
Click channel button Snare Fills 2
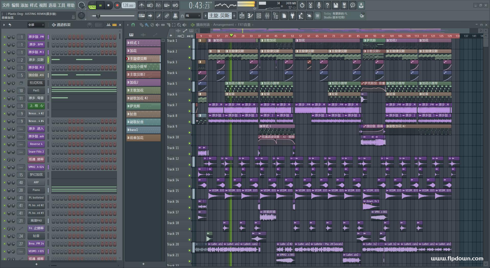[x=36, y=152]
